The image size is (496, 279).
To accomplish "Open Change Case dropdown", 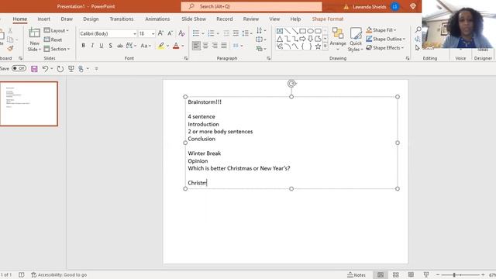I will pyautogui.click(x=146, y=46).
